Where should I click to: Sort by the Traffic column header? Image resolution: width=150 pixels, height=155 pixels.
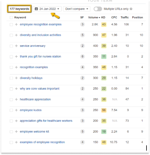(124, 17)
